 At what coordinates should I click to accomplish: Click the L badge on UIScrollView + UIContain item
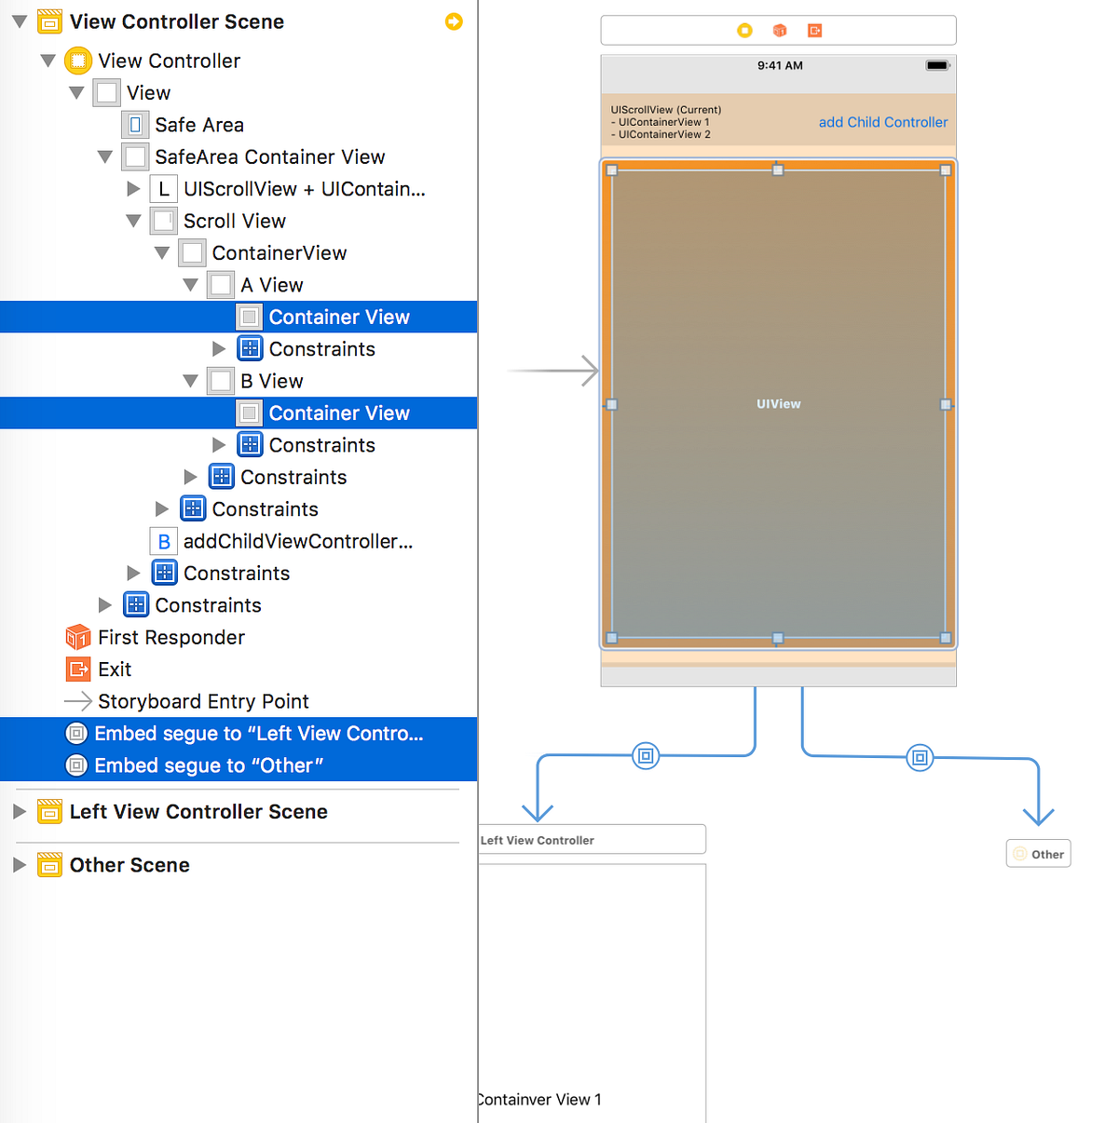(164, 188)
